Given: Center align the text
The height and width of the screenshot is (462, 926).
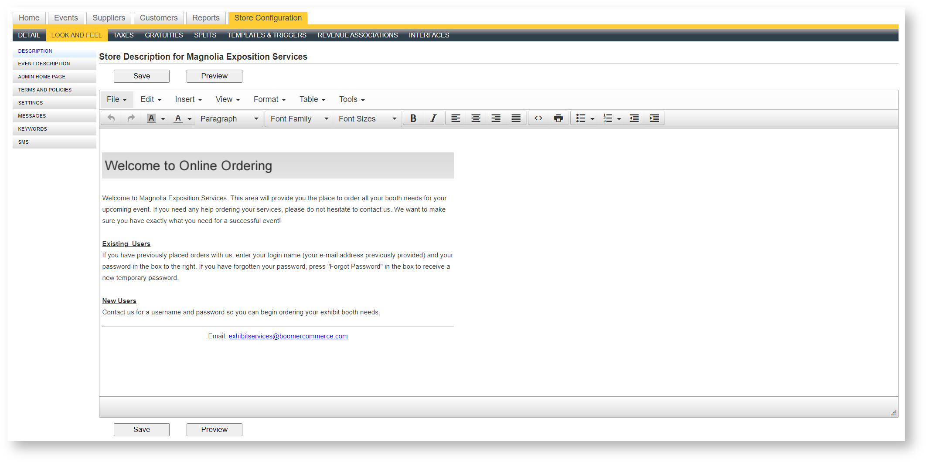Looking at the screenshot, I should 476,118.
